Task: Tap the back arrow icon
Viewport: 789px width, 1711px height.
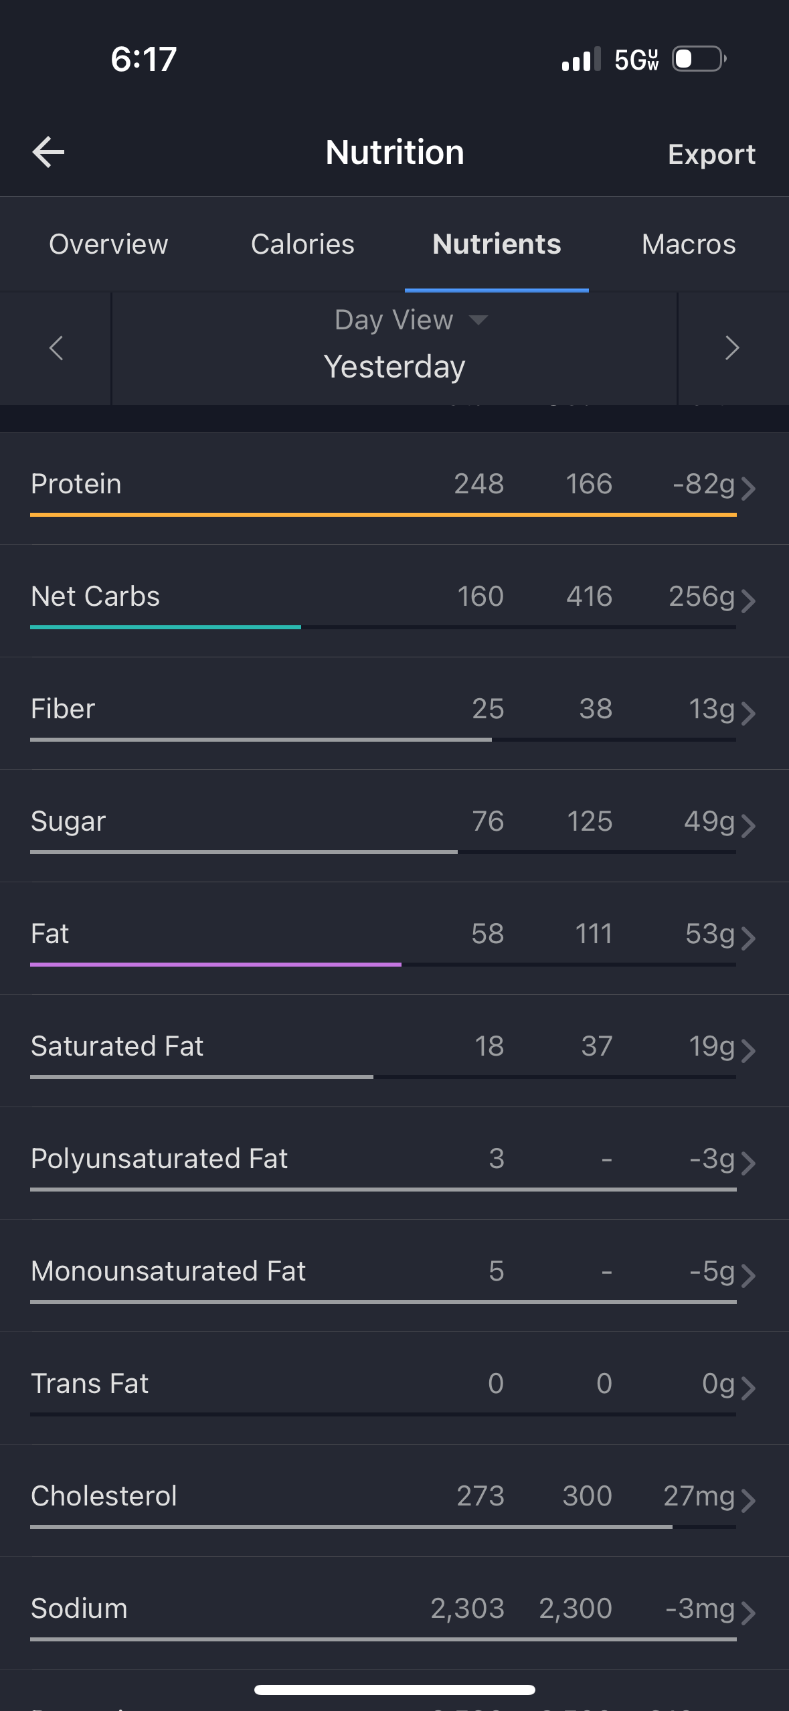Action: pyautogui.click(x=48, y=152)
